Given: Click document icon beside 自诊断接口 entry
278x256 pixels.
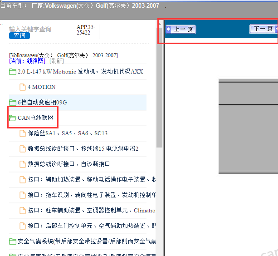Looking at the screenshot, I should tap(23, 164).
